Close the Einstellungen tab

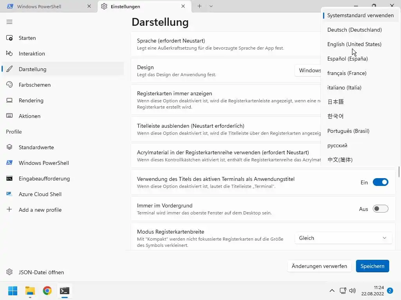click(183, 6)
